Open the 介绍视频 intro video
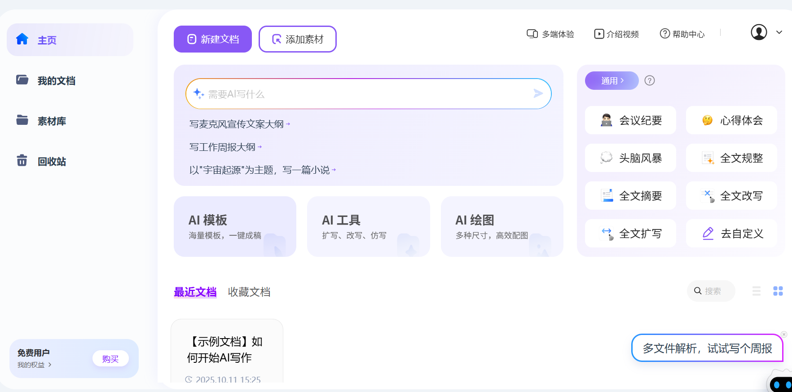 pos(616,34)
